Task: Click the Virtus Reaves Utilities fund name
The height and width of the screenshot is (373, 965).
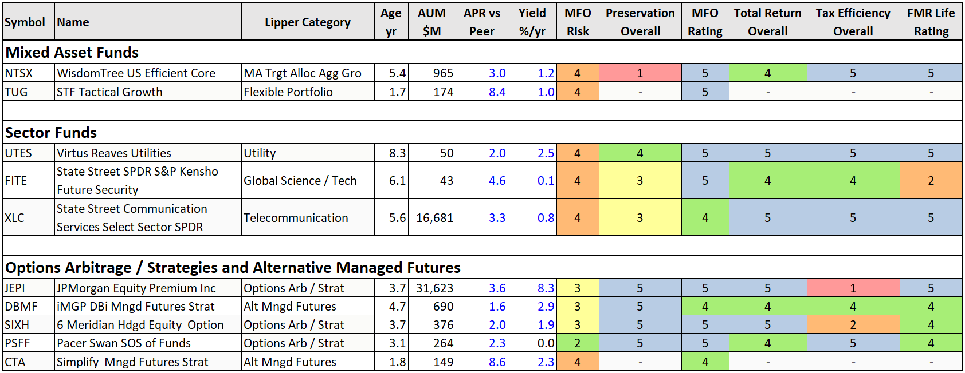Action: pos(114,153)
